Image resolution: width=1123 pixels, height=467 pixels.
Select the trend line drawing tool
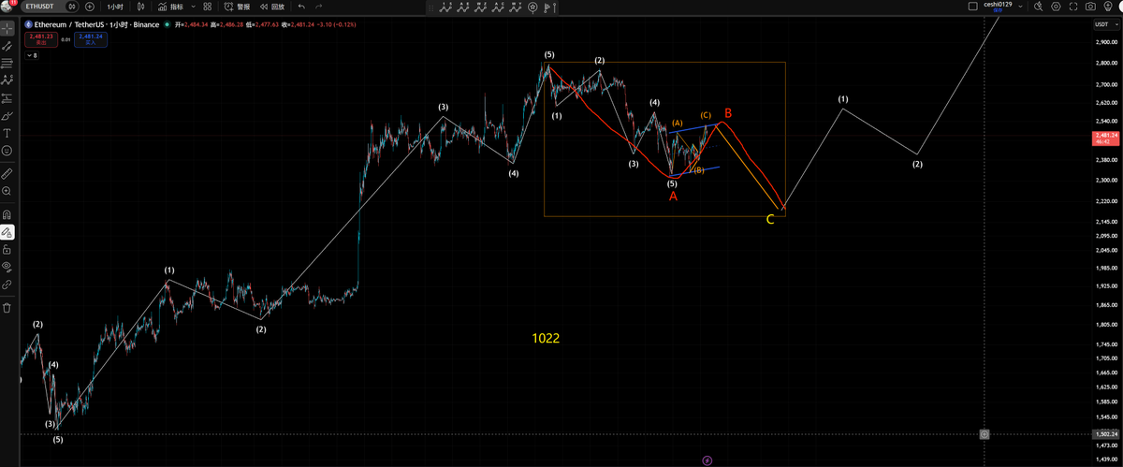tap(7, 46)
